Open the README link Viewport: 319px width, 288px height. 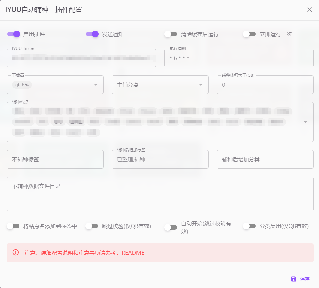133,253
